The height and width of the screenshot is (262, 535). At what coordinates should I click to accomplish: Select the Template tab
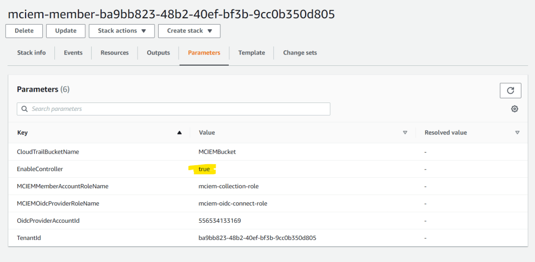tap(251, 53)
